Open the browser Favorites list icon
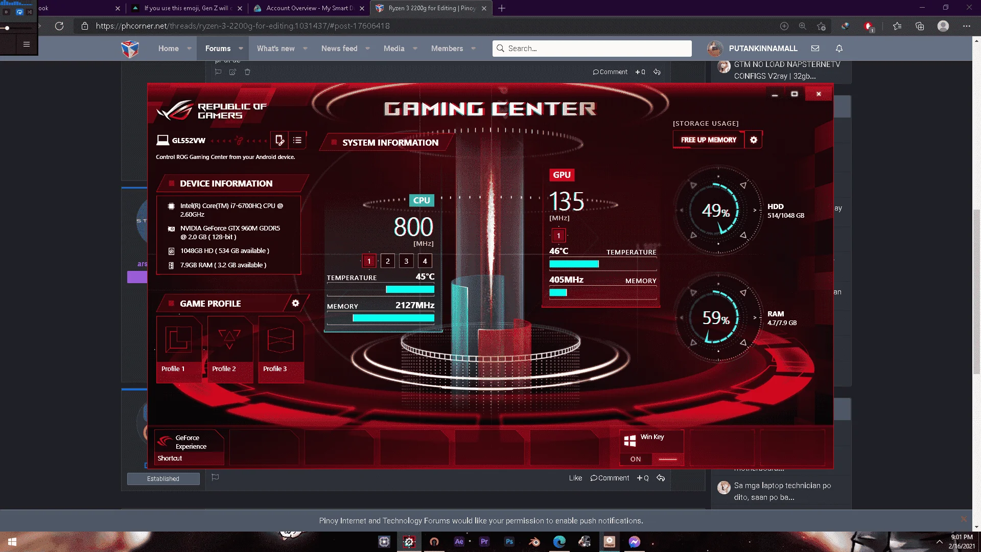Image resolution: width=981 pixels, height=552 pixels. [x=897, y=26]
